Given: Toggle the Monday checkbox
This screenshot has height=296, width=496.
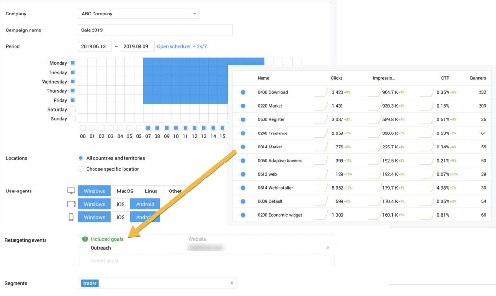Looking at the screenshot, I should tap(73, 63).
